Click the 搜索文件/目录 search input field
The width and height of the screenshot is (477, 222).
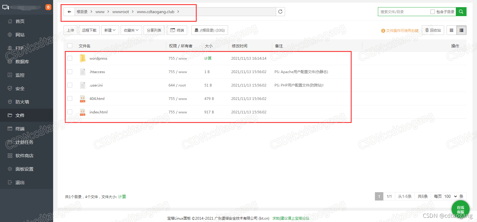pyautogui.click(x=404, y=12)
